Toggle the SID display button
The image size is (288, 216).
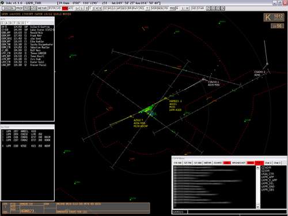pyautogui.click(x=194, y=8)
